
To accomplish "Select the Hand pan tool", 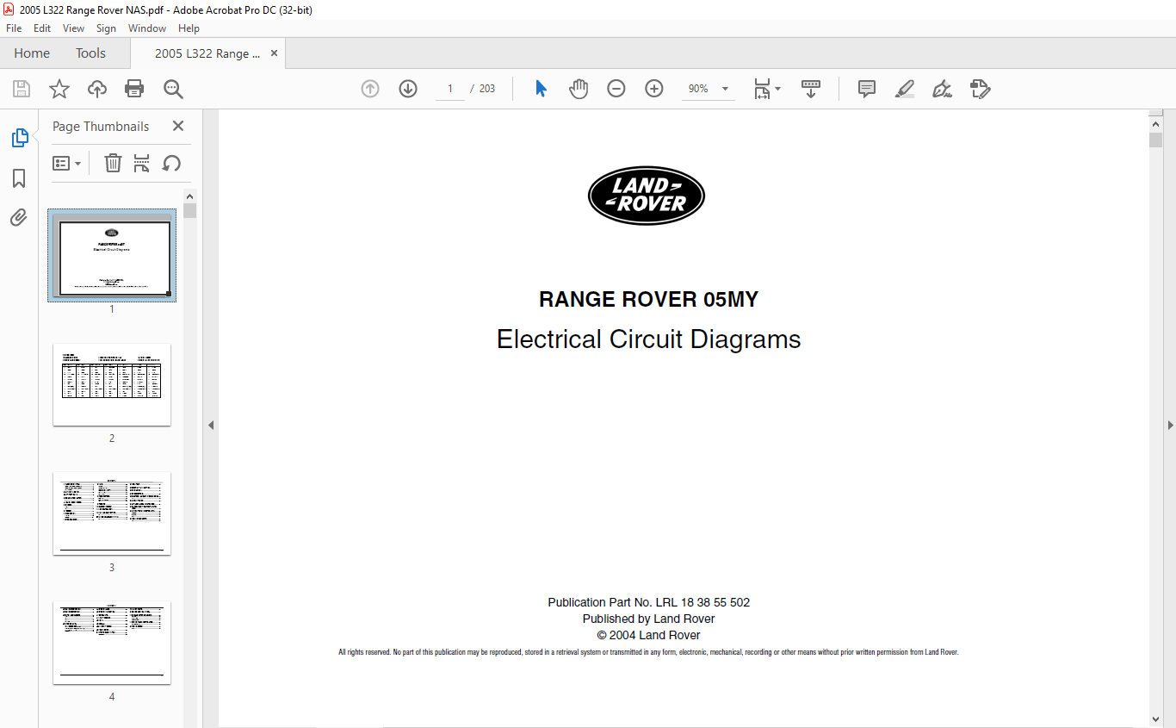I will 579,89.
